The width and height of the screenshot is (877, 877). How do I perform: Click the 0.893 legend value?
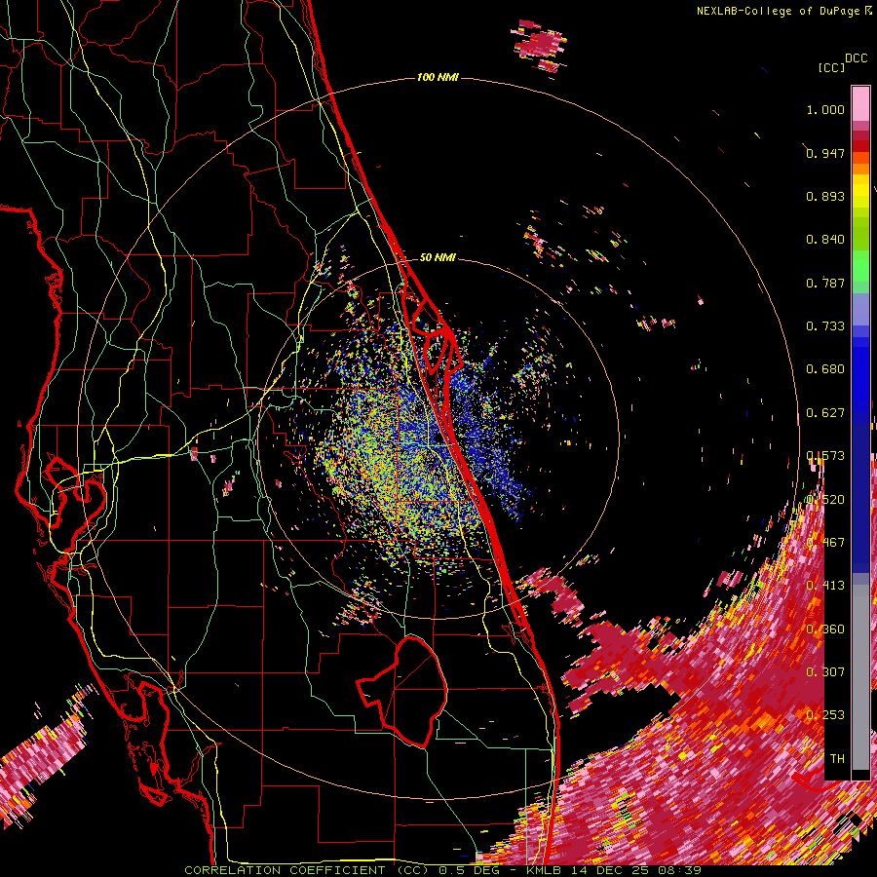tap(825, 196)
